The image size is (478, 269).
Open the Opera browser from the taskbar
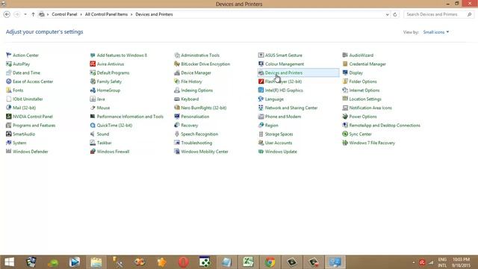(x=183, y=262)
